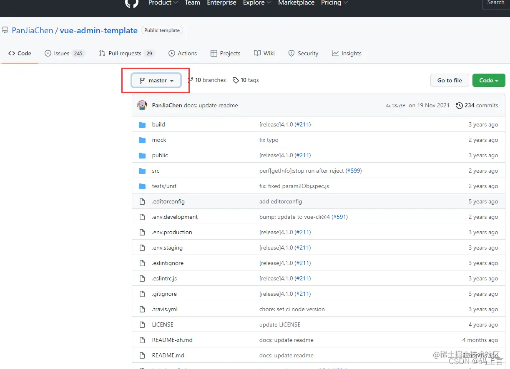Open Enterprise in the top navigation
The width and height of the screenshot is (510, 369).
221,2
